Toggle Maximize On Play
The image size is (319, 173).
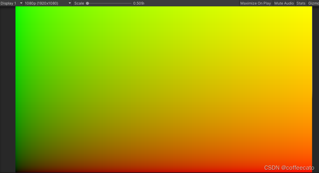(256, 3)
